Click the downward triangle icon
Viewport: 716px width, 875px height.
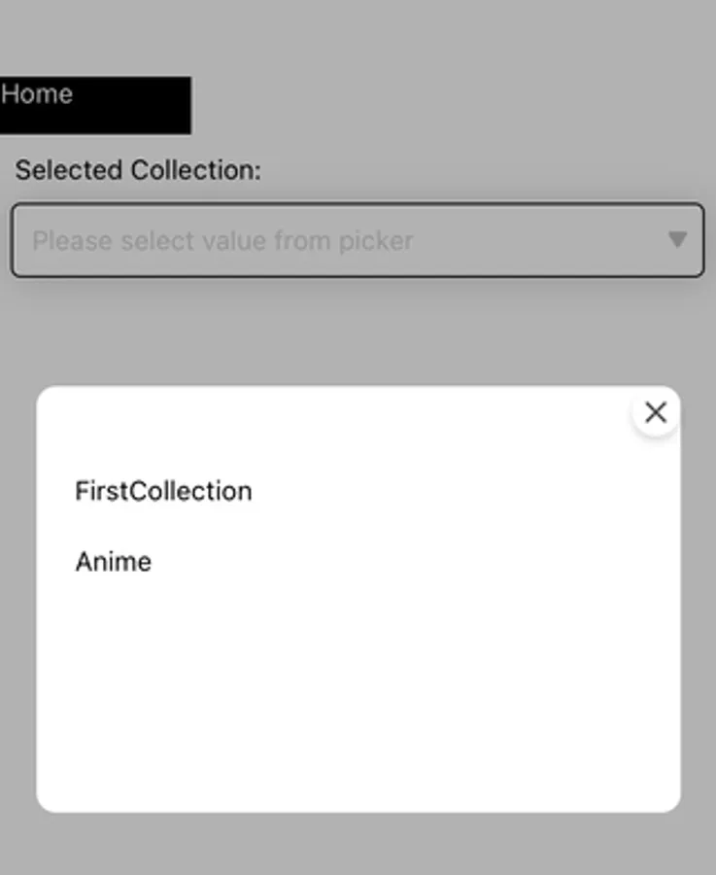[x=677, y=239]
